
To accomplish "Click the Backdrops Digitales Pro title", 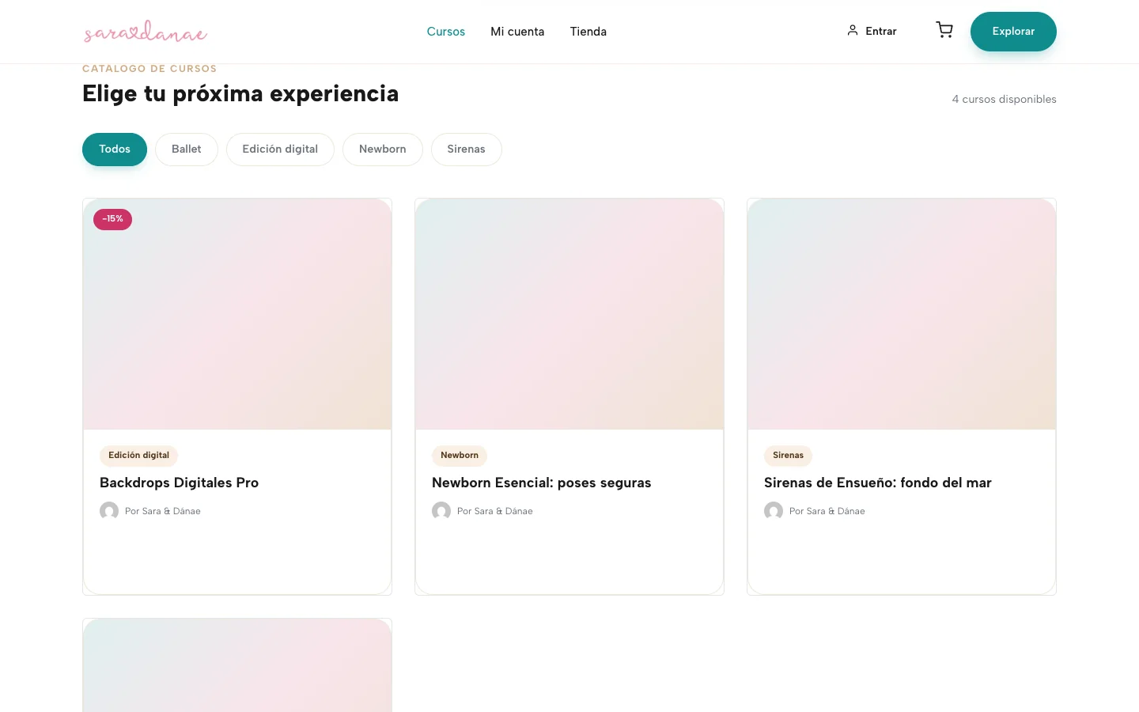I will (179, 483).
